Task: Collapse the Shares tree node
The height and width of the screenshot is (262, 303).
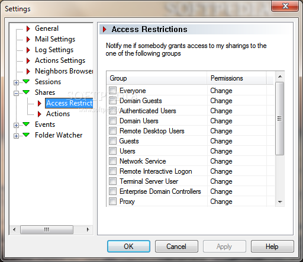Action: [x=16, y=93]
